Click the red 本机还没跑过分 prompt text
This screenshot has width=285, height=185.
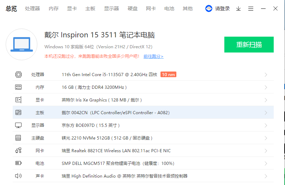92,56
